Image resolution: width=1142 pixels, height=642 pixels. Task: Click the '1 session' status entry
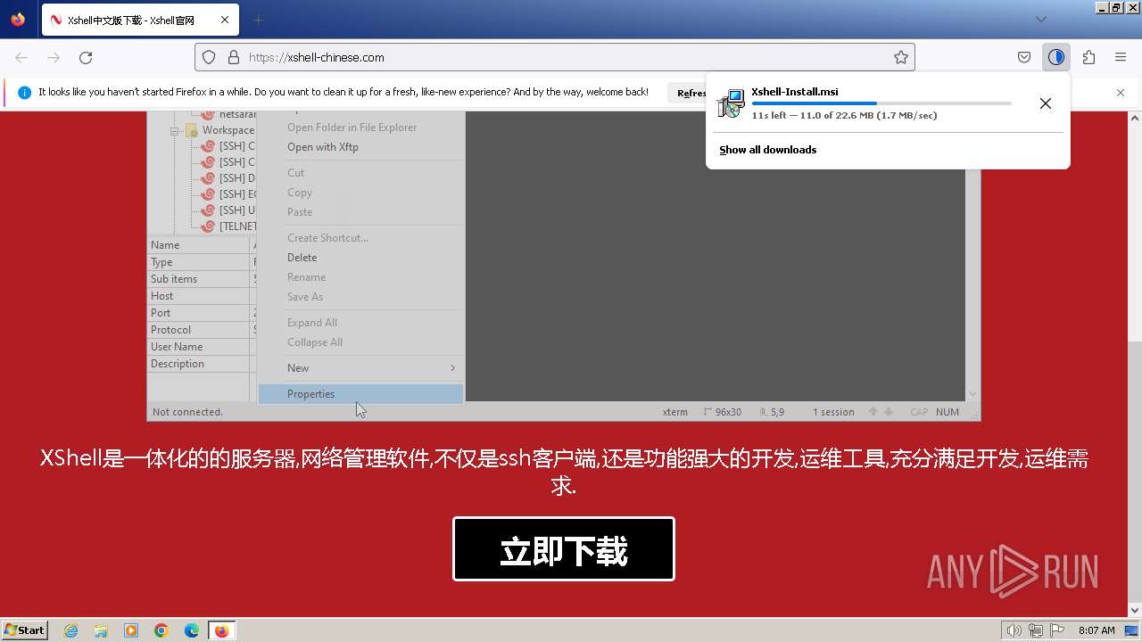[833, 412]
